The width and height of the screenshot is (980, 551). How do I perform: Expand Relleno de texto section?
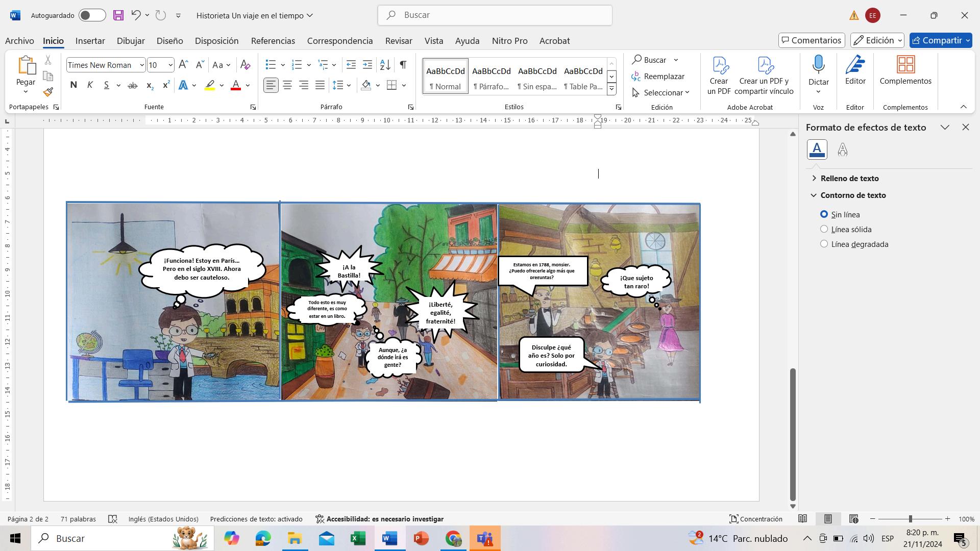849,178
